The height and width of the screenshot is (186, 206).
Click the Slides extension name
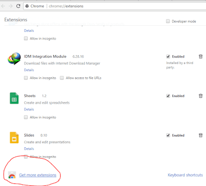point(29,136)
